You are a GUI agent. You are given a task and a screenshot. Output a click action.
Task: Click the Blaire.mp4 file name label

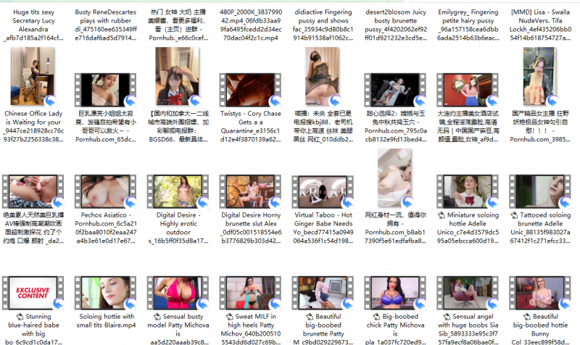coord(106,321)
